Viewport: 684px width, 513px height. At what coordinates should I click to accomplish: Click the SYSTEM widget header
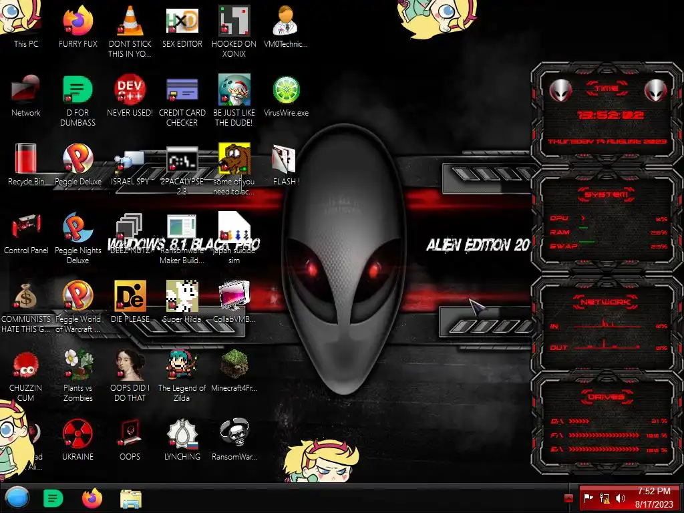click(607, 194)
